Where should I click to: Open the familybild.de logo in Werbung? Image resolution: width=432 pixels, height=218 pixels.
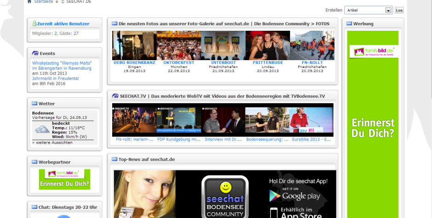point(374,51)
